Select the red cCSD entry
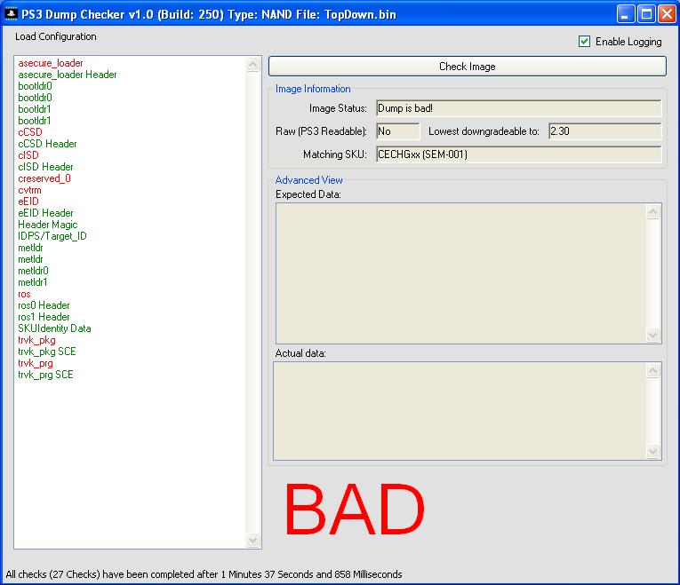Viewport: 680px width, 585px height. coord(30,132)
